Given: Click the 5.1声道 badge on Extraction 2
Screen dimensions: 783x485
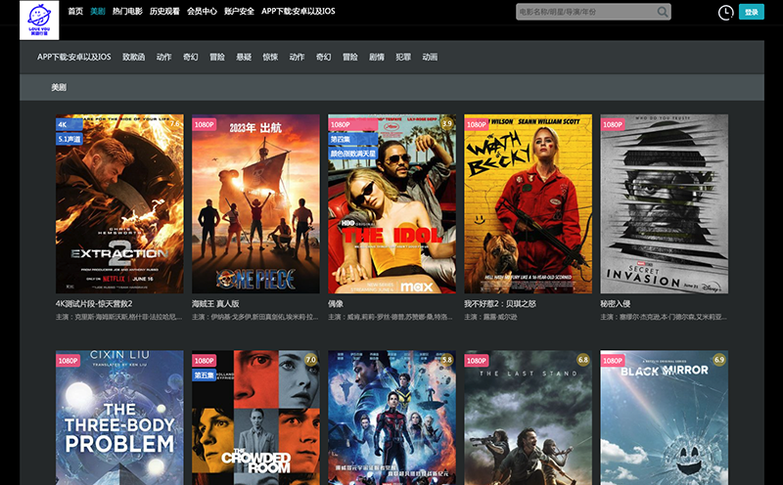Looking at the screenshot, I should click(x=69, y=139).
